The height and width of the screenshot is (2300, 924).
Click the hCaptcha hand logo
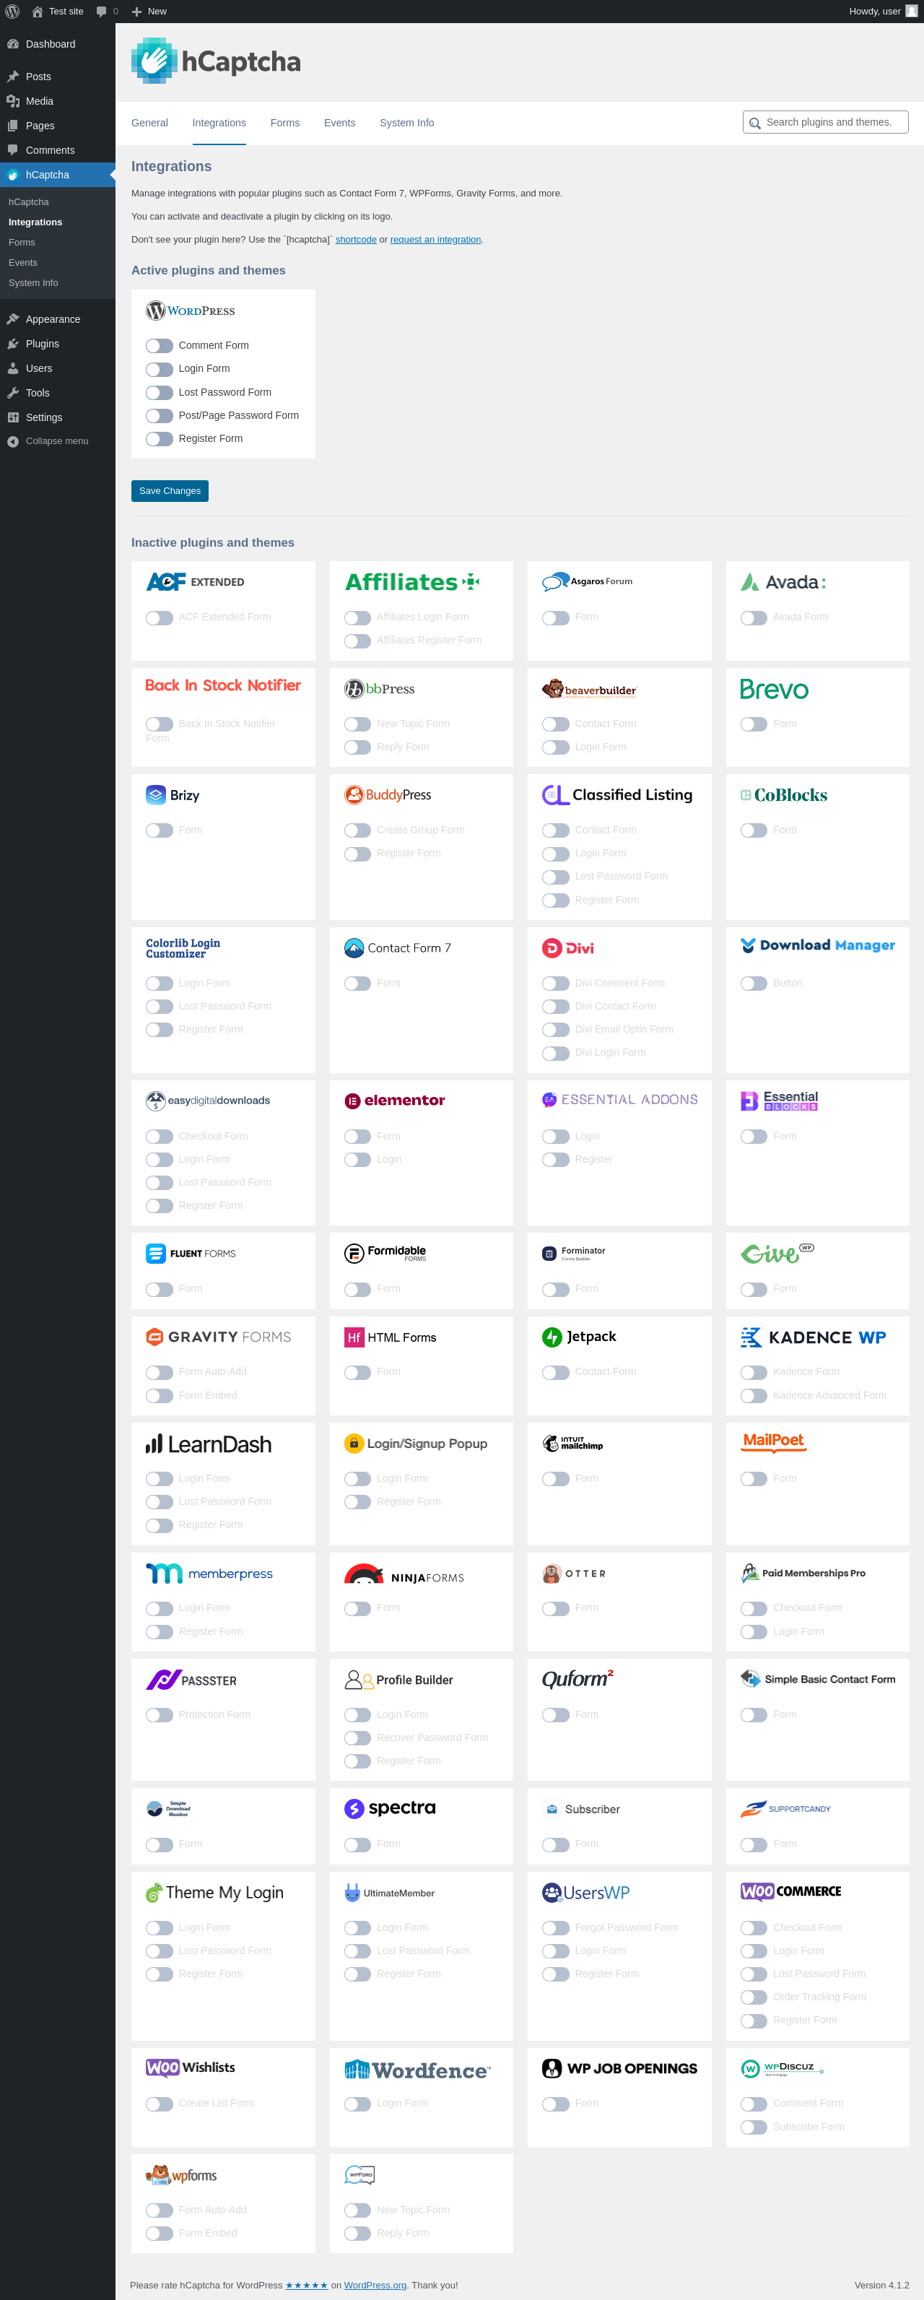(154, 61)
